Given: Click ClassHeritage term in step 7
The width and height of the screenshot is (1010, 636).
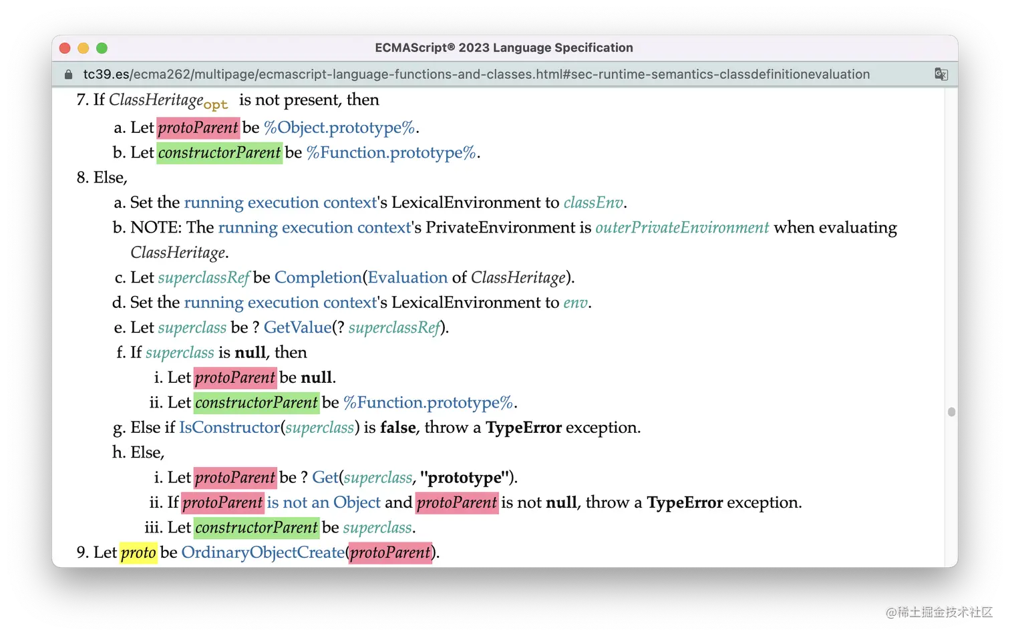Looking at the screenshot, I should (x=156, y=100).
